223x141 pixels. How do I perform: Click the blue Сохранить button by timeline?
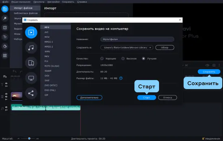pyautogui.click(x=209, y=72)
